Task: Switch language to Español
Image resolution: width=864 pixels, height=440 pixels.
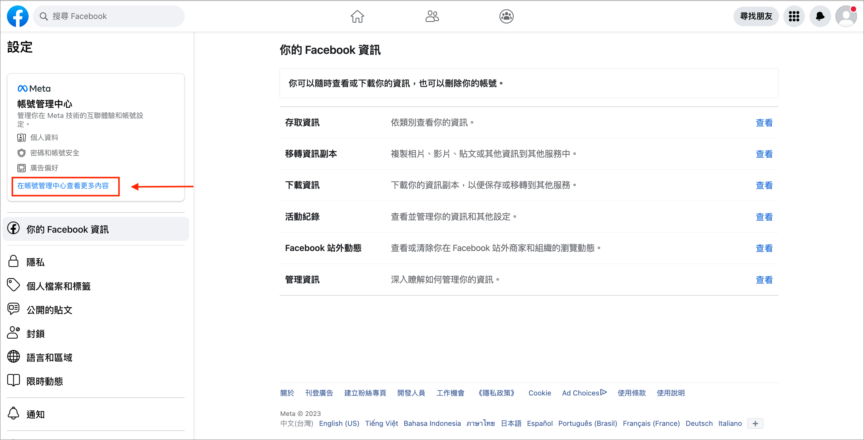Action: [x=540, y=423]
